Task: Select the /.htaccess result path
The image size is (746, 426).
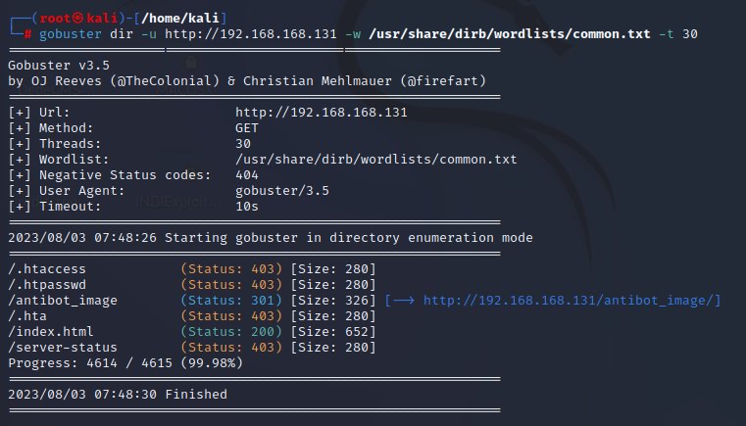Action: point(47,269)
